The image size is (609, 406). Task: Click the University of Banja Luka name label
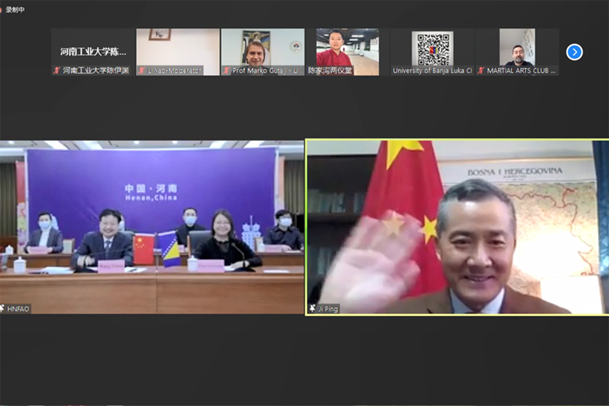pyautogui.click(x=432, y=71)
